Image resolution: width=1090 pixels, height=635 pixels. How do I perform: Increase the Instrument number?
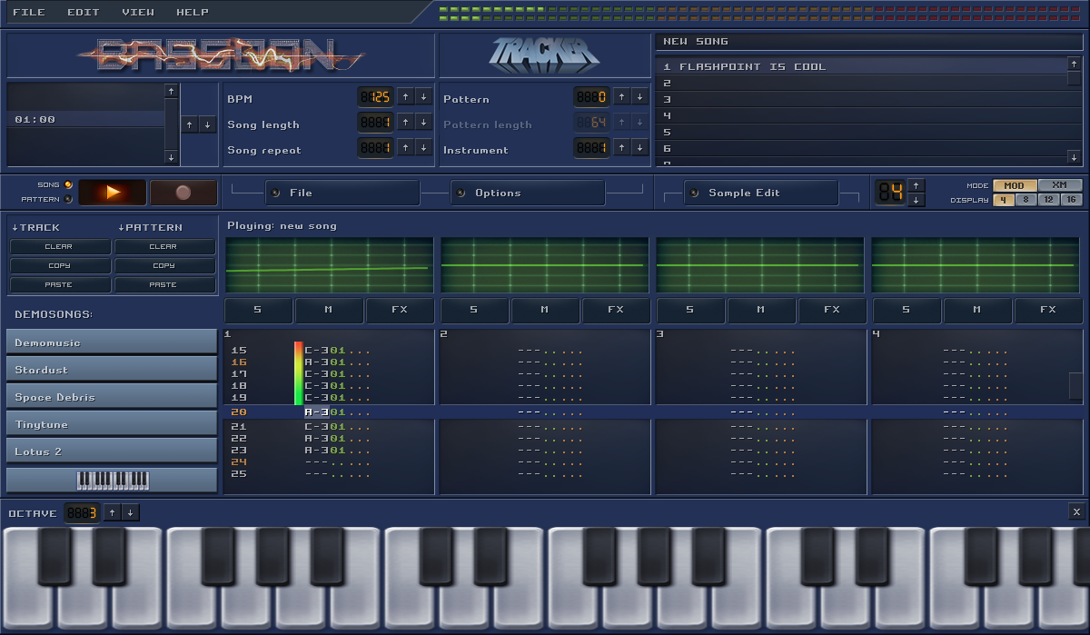click(621, 147)
